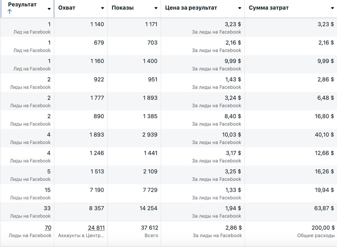The width and height of the screenshot is (337, 247).
Task: Select amount spent 16,26 $
Action: [x=324, y=172]
